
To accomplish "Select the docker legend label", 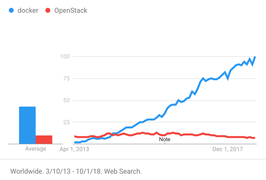I will pyautogui.click(x=28, y=11).
